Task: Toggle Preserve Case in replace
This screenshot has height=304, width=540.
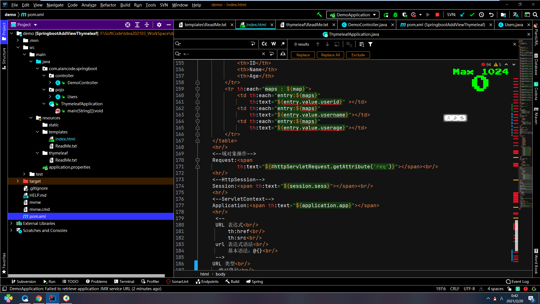Action: pyautogui.click(x=283, y=54)
